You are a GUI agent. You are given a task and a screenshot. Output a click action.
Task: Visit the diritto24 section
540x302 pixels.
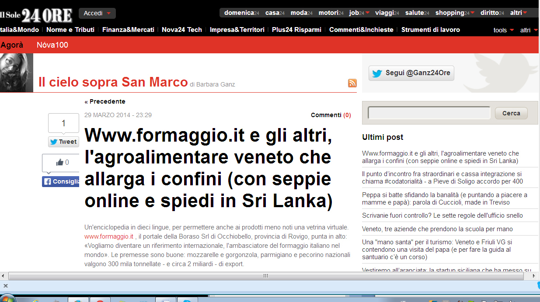click(x=492, y=13)
